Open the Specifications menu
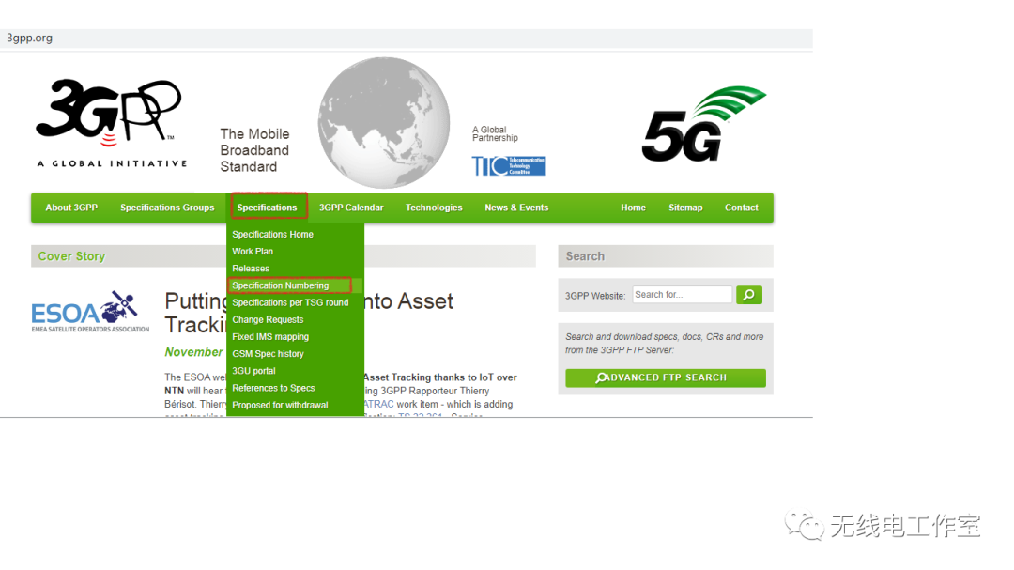The image size is (1014, 570). point(267,208)
